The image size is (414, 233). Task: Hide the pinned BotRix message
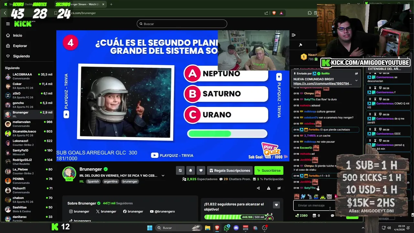pyautogui.click(x=356, y=74)
